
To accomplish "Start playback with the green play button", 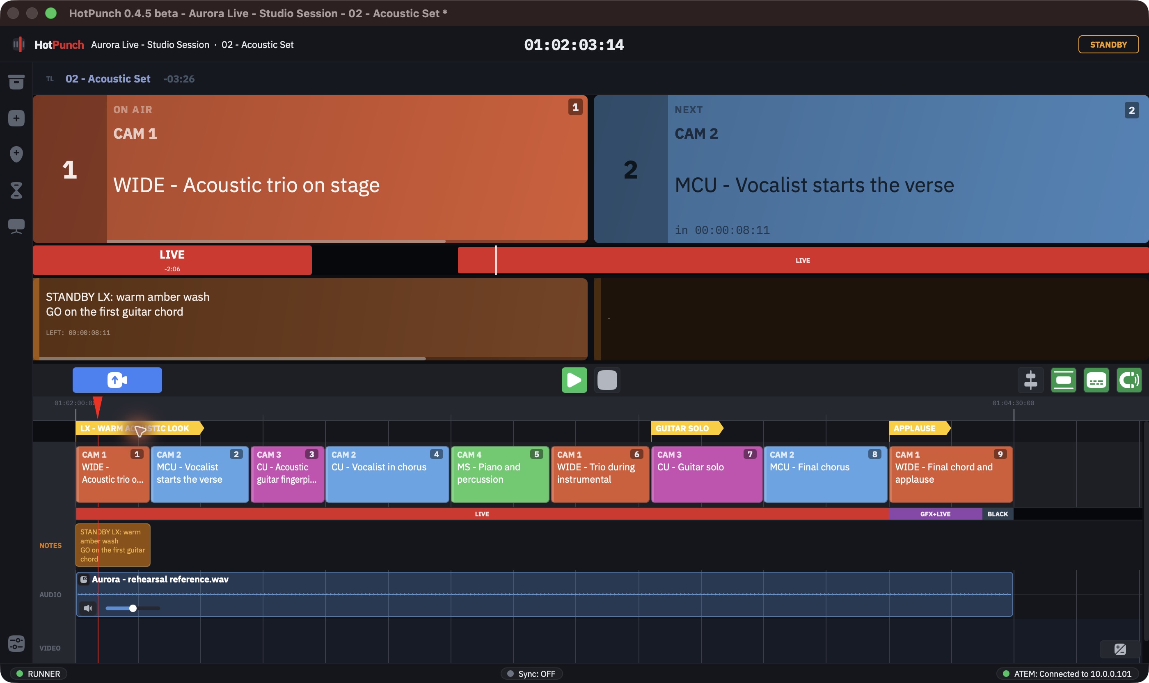I will click(574, 380).
